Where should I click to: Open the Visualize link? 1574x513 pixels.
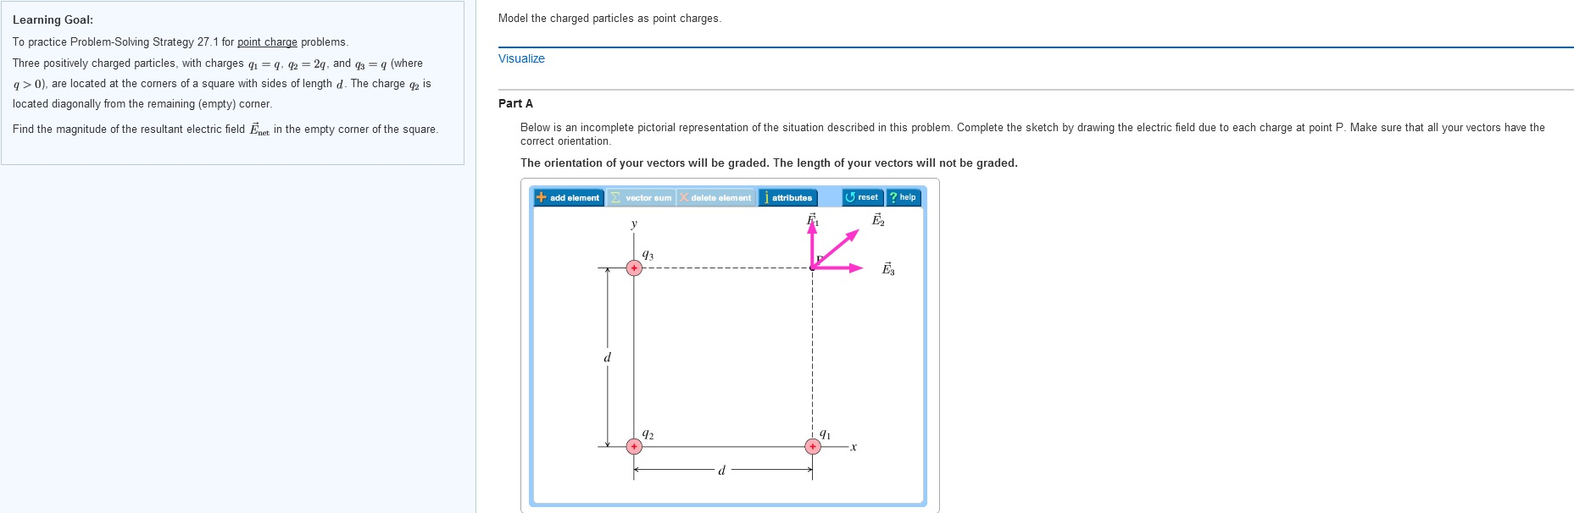pyautogui.click(x=520, y=58)
